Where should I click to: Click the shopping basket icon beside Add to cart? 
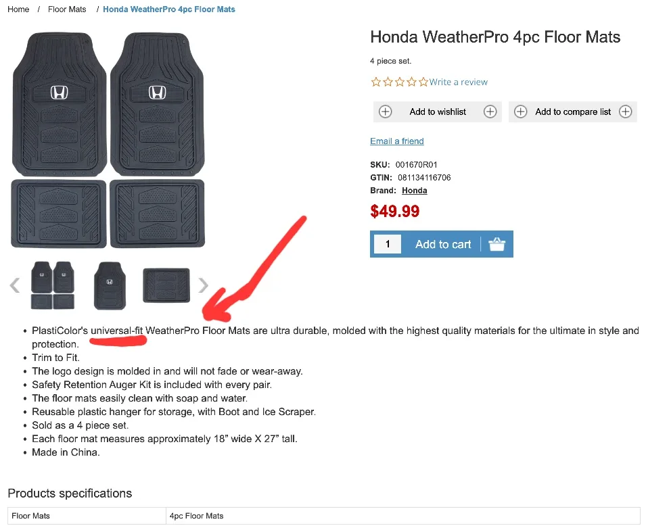(x=497, y=244)
